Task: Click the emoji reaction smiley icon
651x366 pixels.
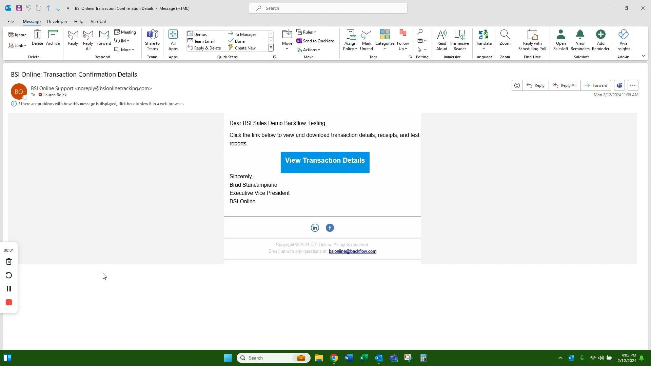Action: coord(517,85)
